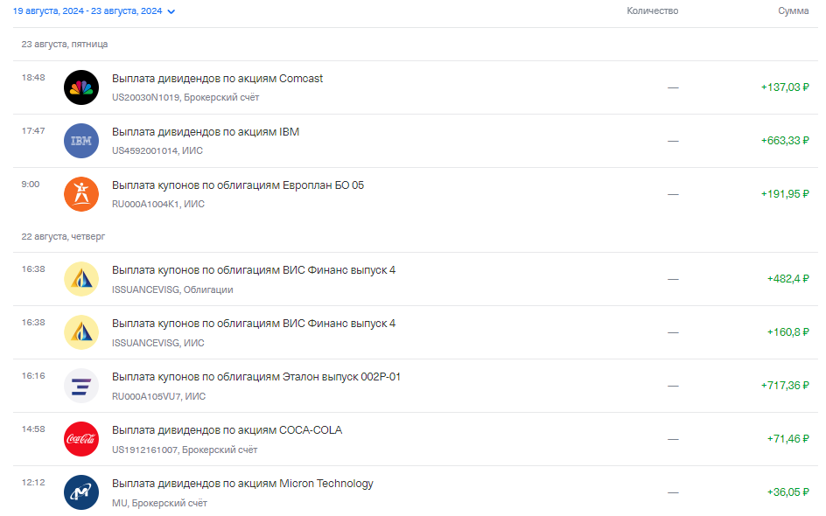Screen dimensions: 826x516
Task: Click the 18:48 timestamp
Action: click(33, 77)
